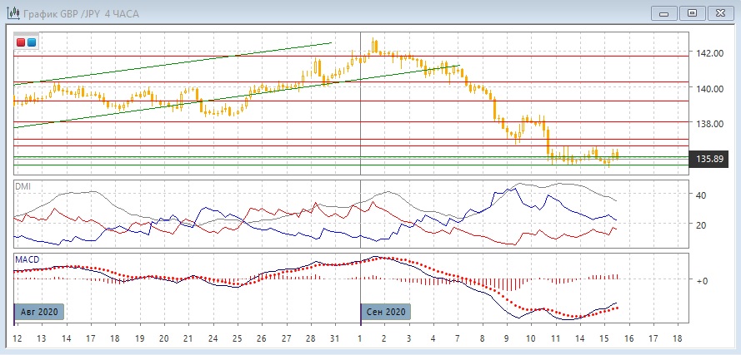
Task: Select the MACD indicator label
Action: pyautogui.click(x=26, y=260)
